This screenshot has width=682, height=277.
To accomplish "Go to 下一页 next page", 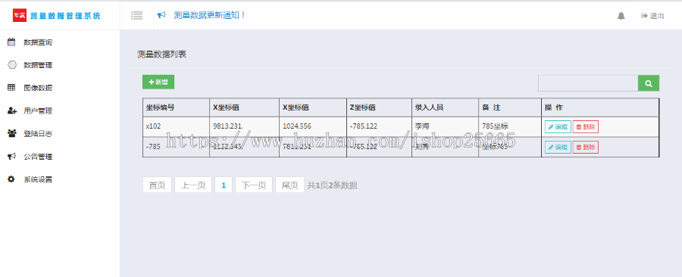I will pos(254,185).
